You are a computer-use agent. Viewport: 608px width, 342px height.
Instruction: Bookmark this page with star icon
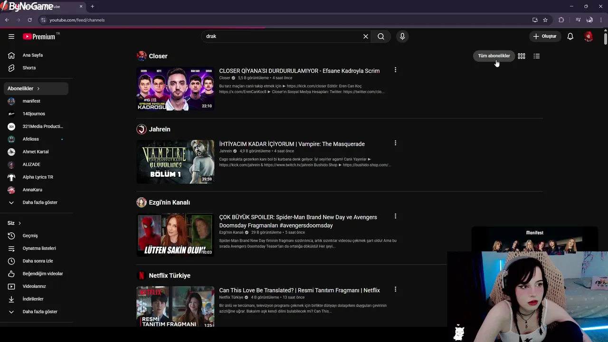[x=545, y=20]
